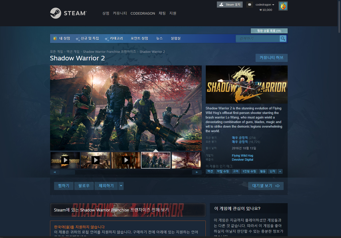Click the main screenshot showing four warriors
Image resolution: width=341 pixels, height=238 pixels.
pos(126,108)
